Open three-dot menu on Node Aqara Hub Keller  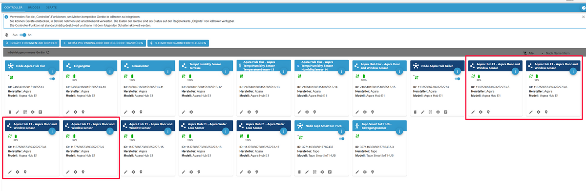[x=457, y=72]
